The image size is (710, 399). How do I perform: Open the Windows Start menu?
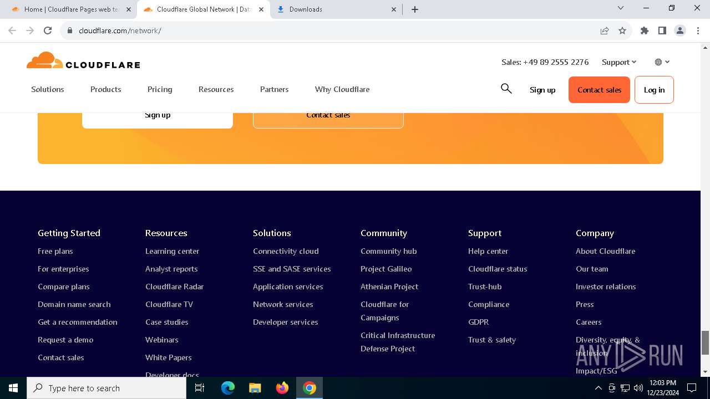[x=13, y=388]
